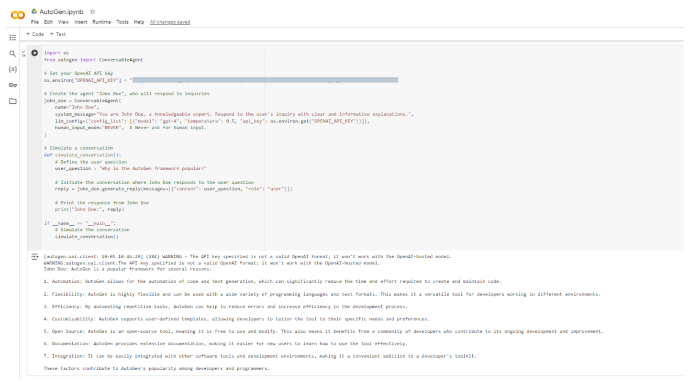
Task: Open the Files folder panel
Action: click(13, 101)
